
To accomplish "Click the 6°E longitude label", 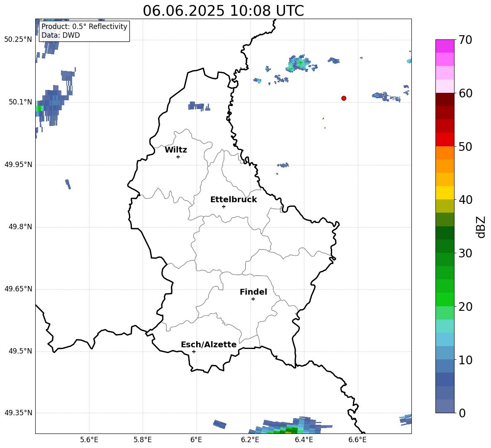I will pos(196,440).
